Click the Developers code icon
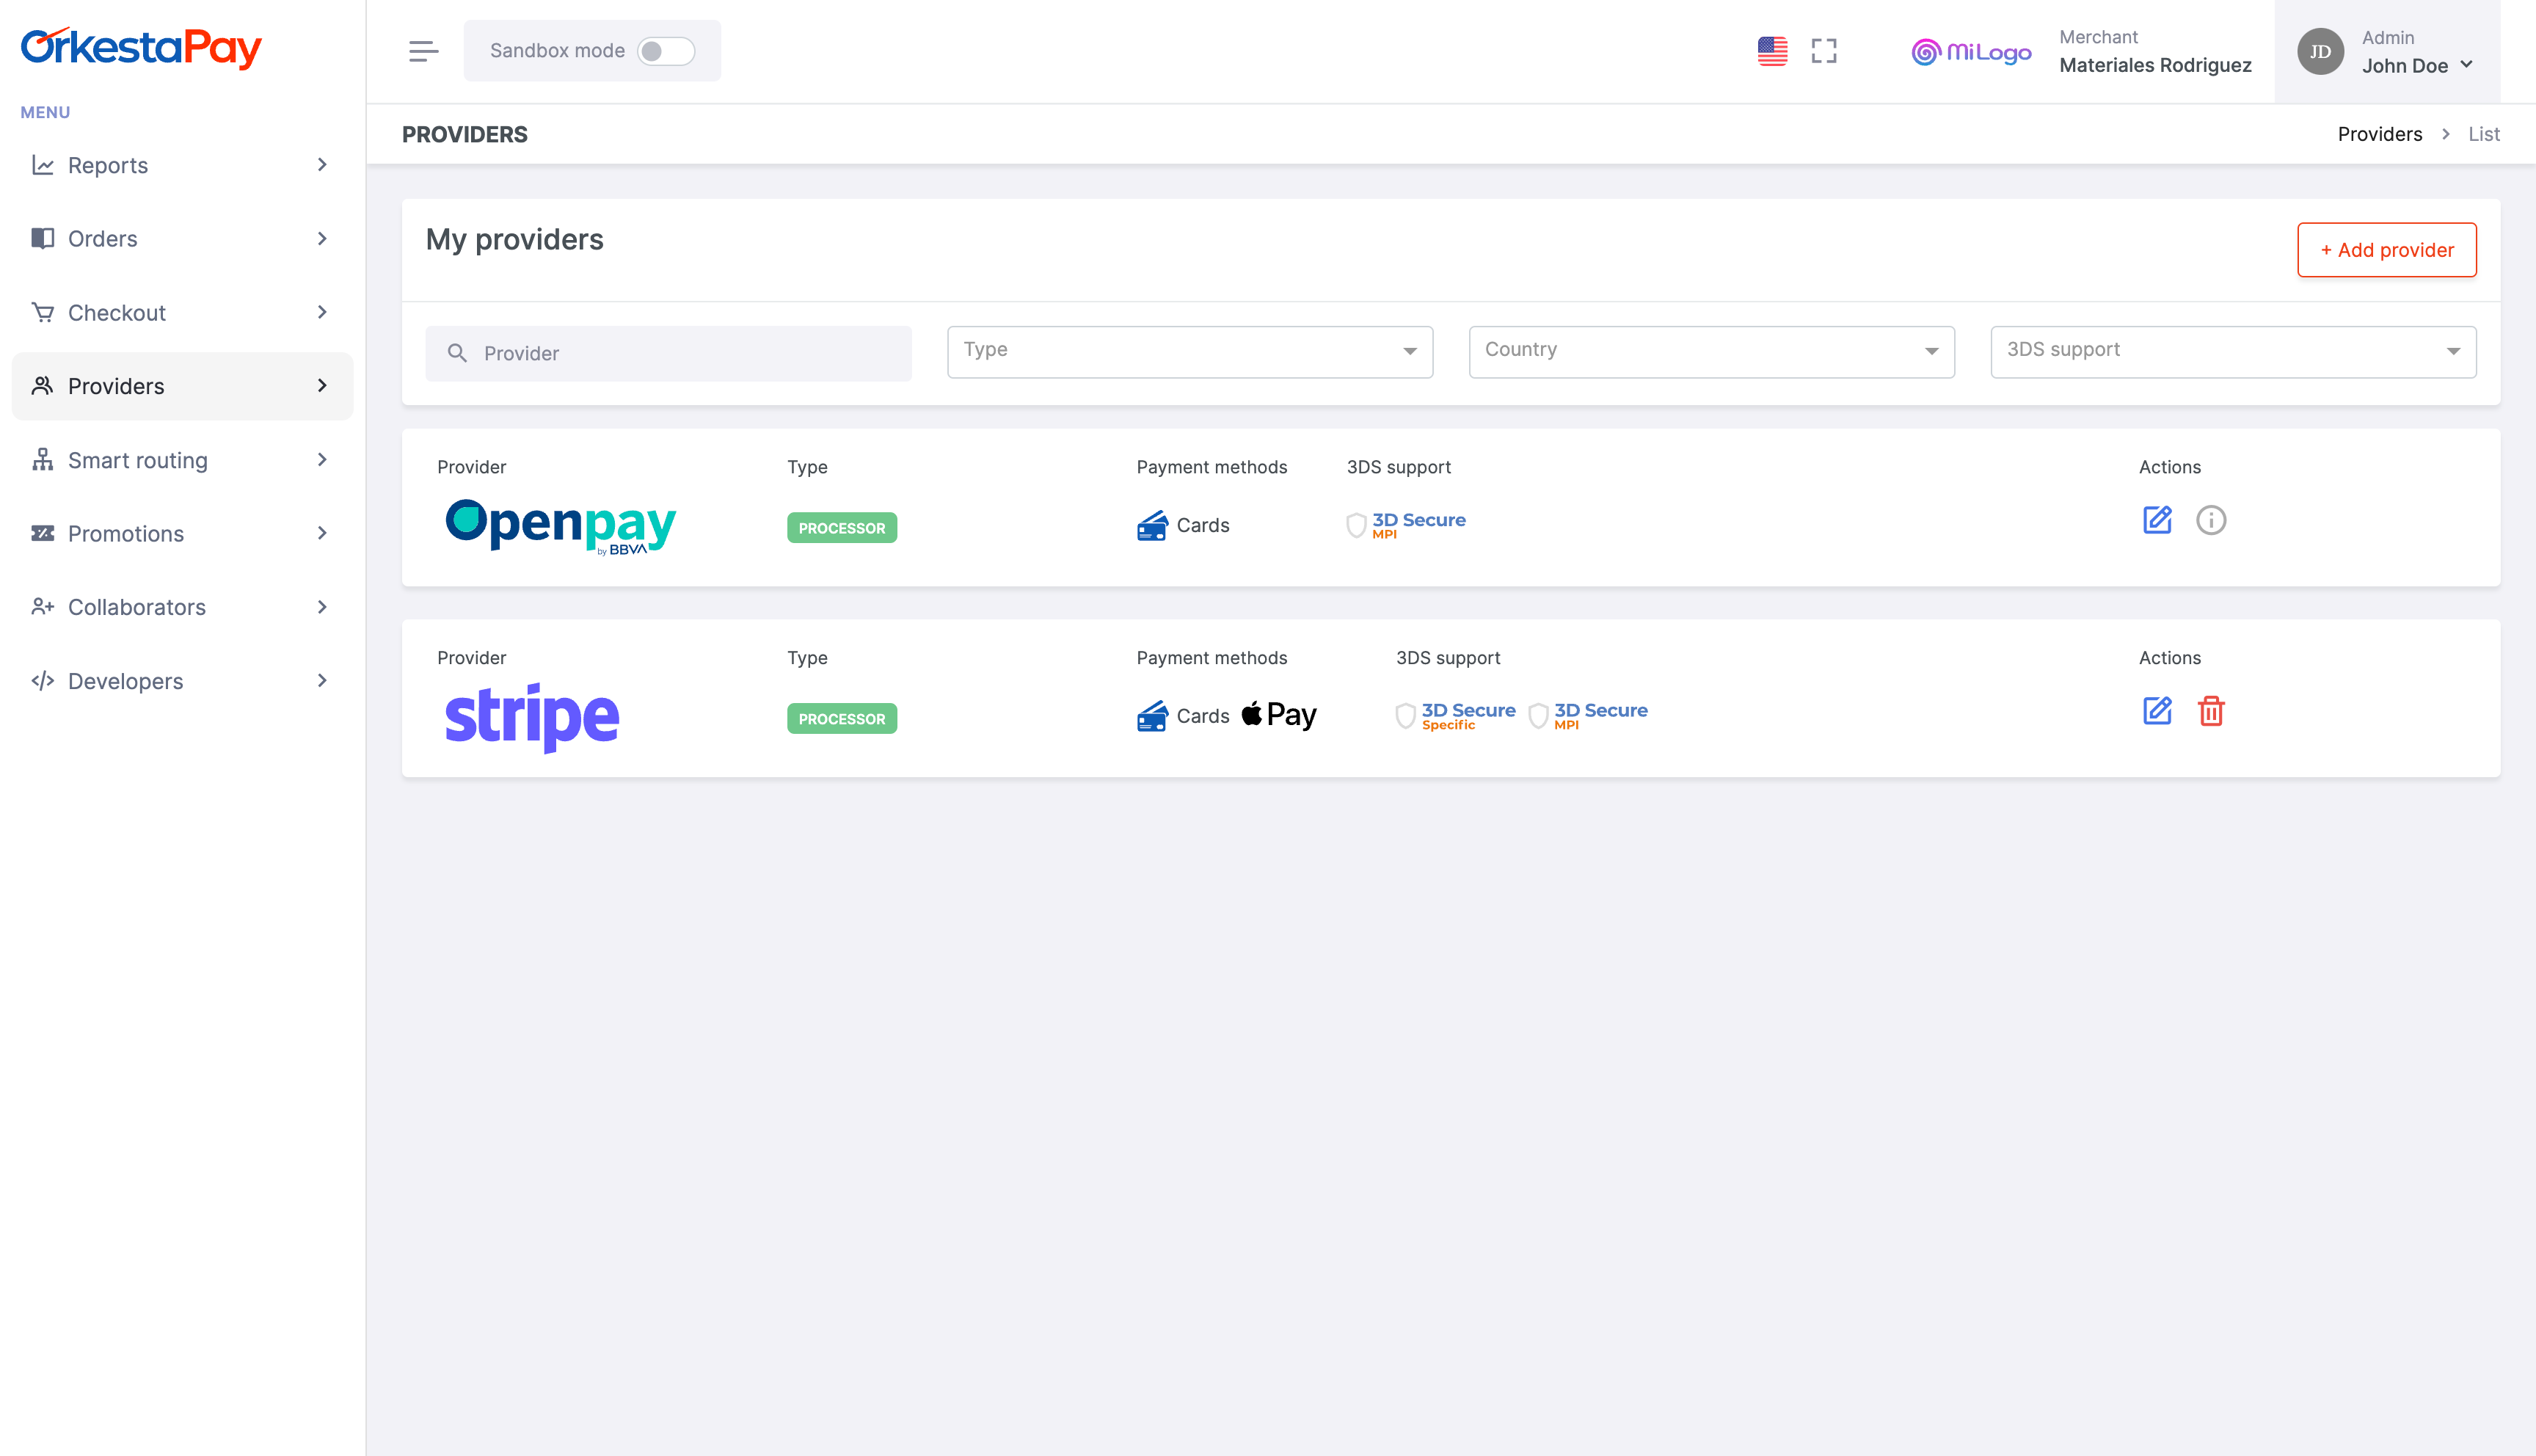 pos(43,681)
